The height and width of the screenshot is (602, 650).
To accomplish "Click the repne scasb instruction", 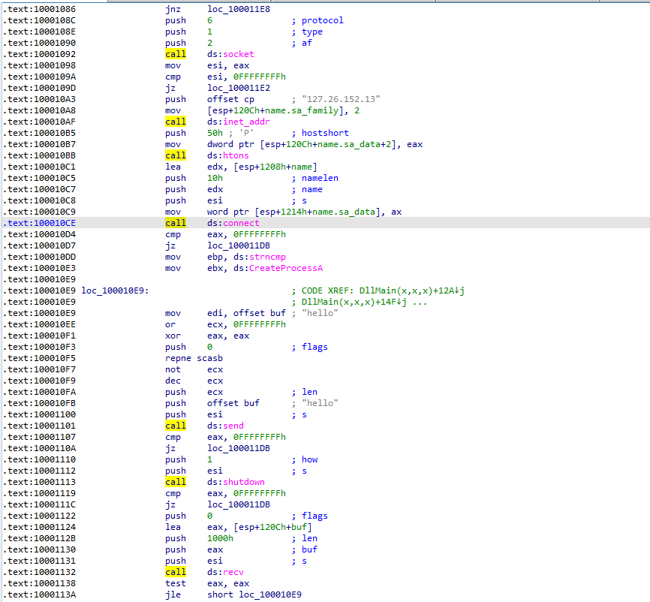I will (194, 358).
